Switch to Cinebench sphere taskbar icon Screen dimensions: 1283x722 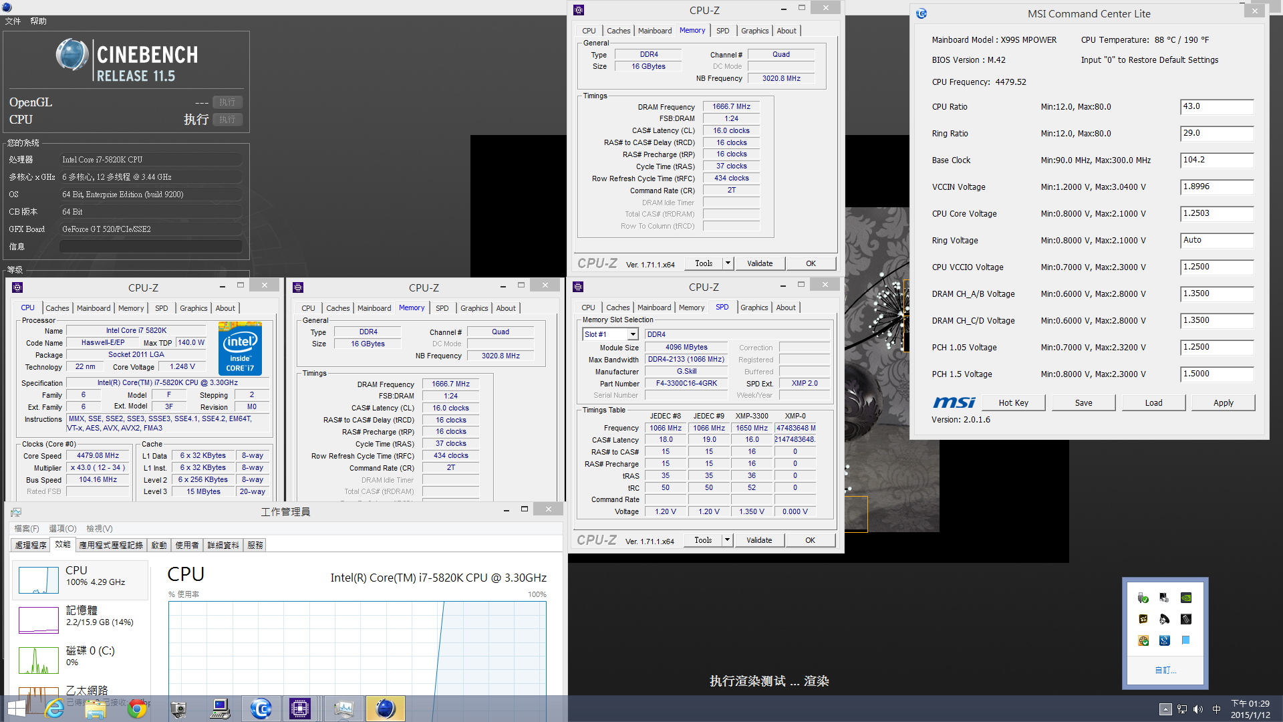(386, 709)
